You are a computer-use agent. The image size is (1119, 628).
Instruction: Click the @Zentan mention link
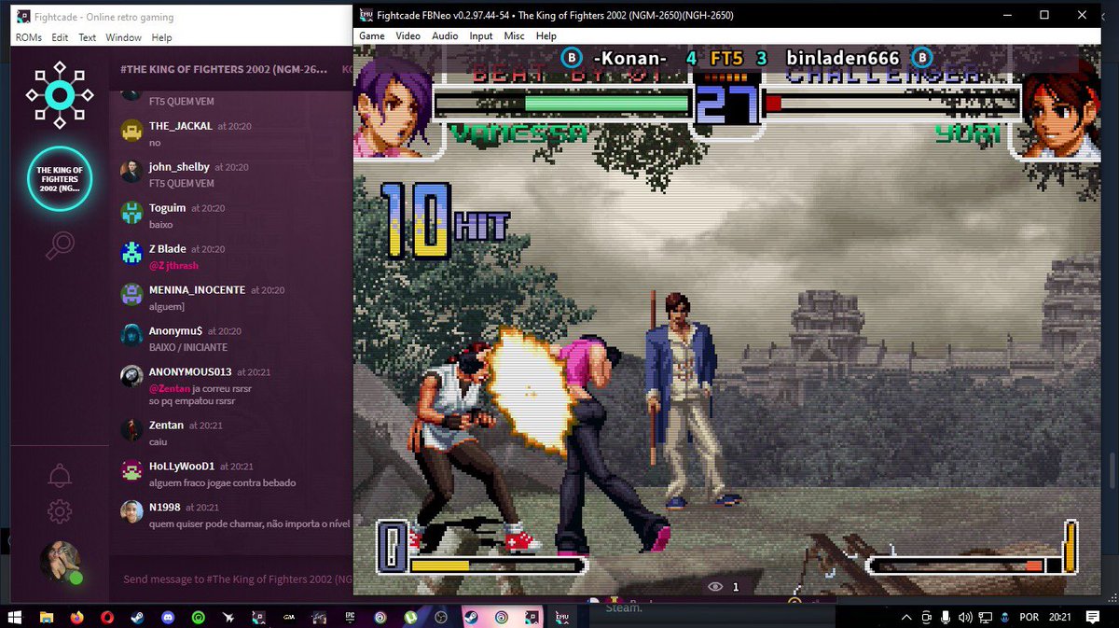coord(170,388)
